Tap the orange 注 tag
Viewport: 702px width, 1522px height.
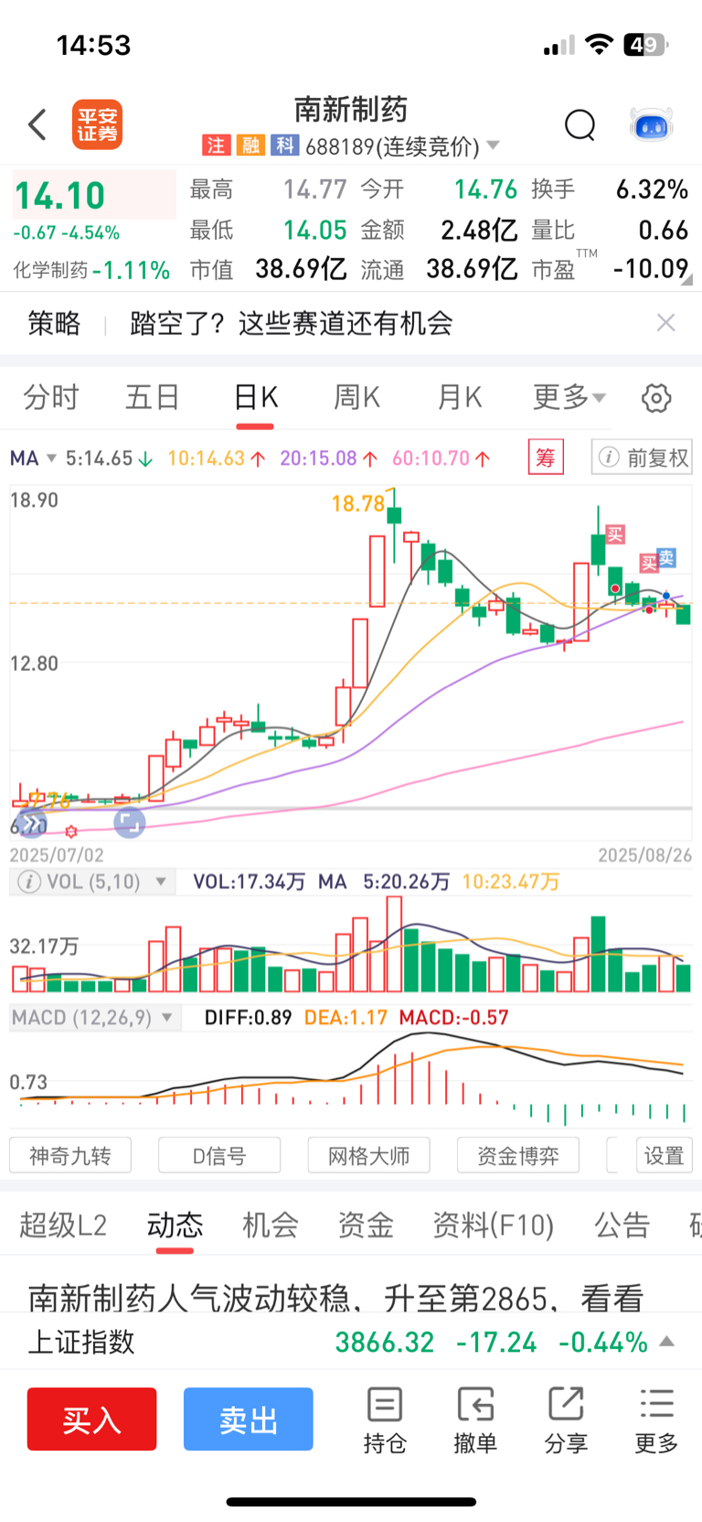(216, 146)
